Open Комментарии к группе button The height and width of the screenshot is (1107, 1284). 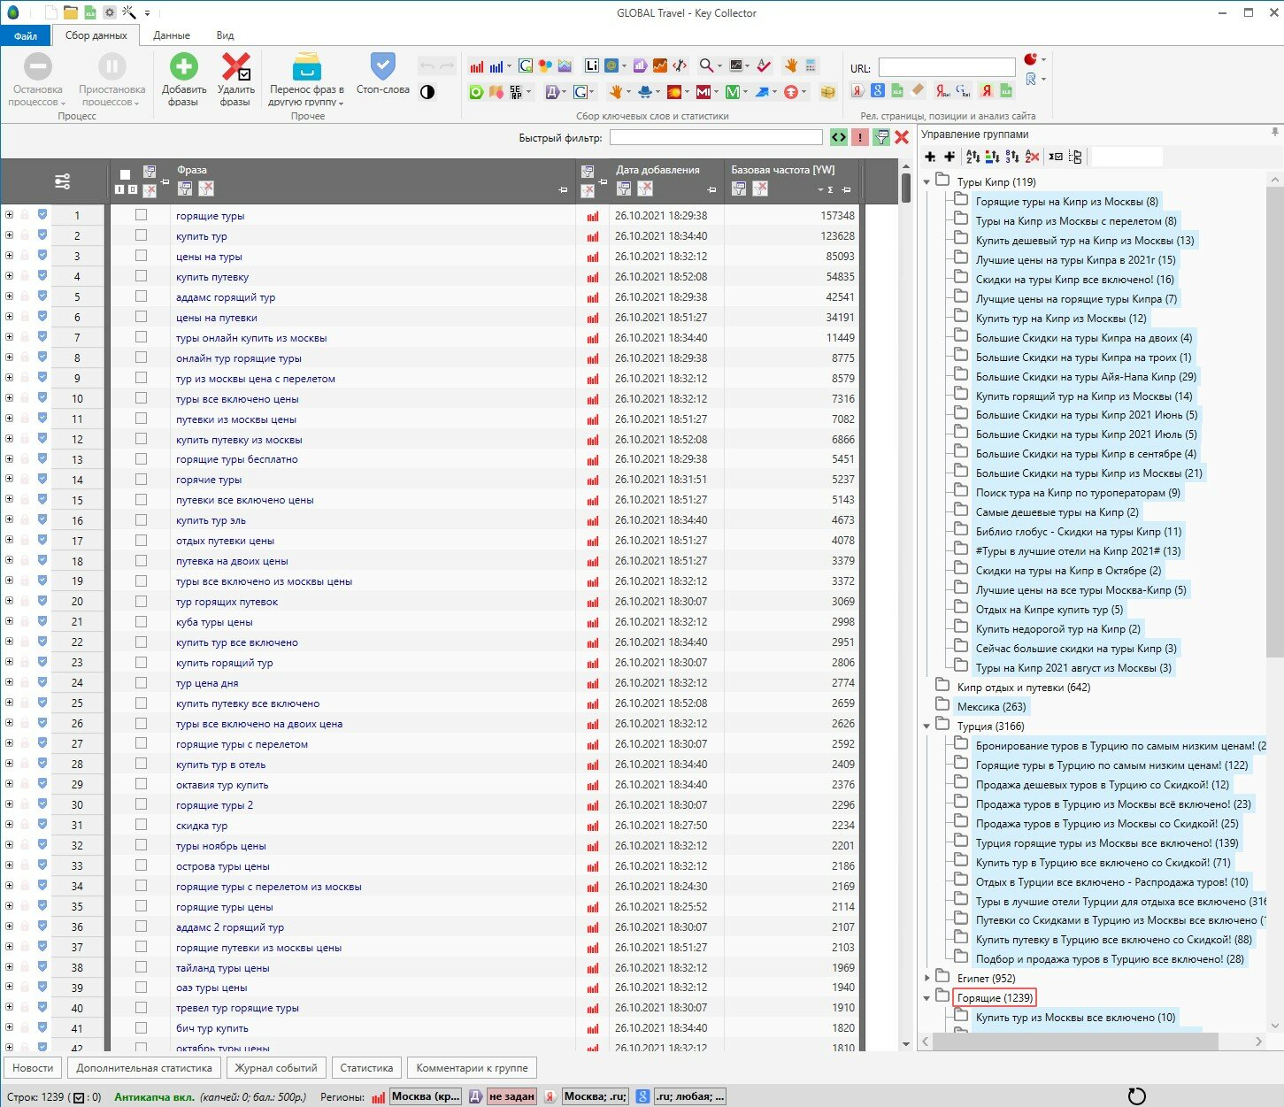[472, 1068]
